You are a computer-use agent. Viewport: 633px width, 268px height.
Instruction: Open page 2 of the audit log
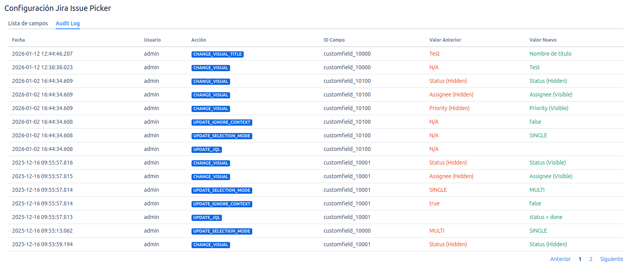pyautogui.click(x=591, y=259)
